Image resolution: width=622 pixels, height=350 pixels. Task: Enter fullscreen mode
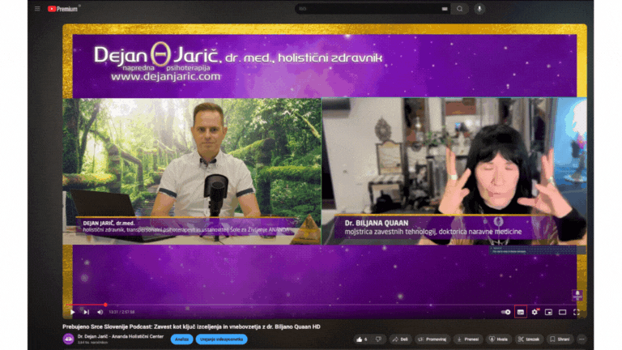577,312
